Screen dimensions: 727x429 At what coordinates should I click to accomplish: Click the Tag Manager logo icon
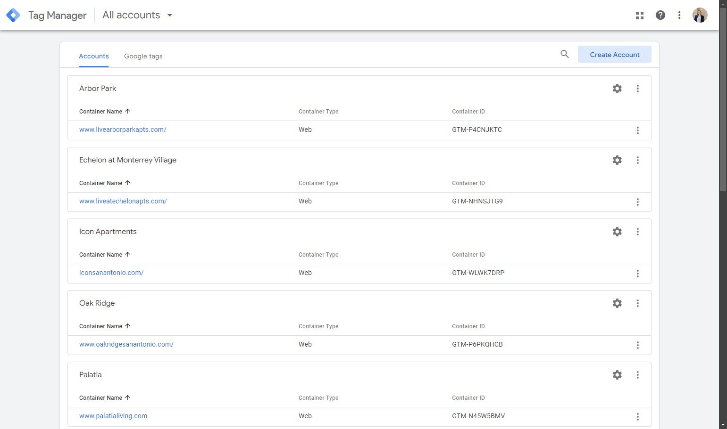tap(13, 15)
